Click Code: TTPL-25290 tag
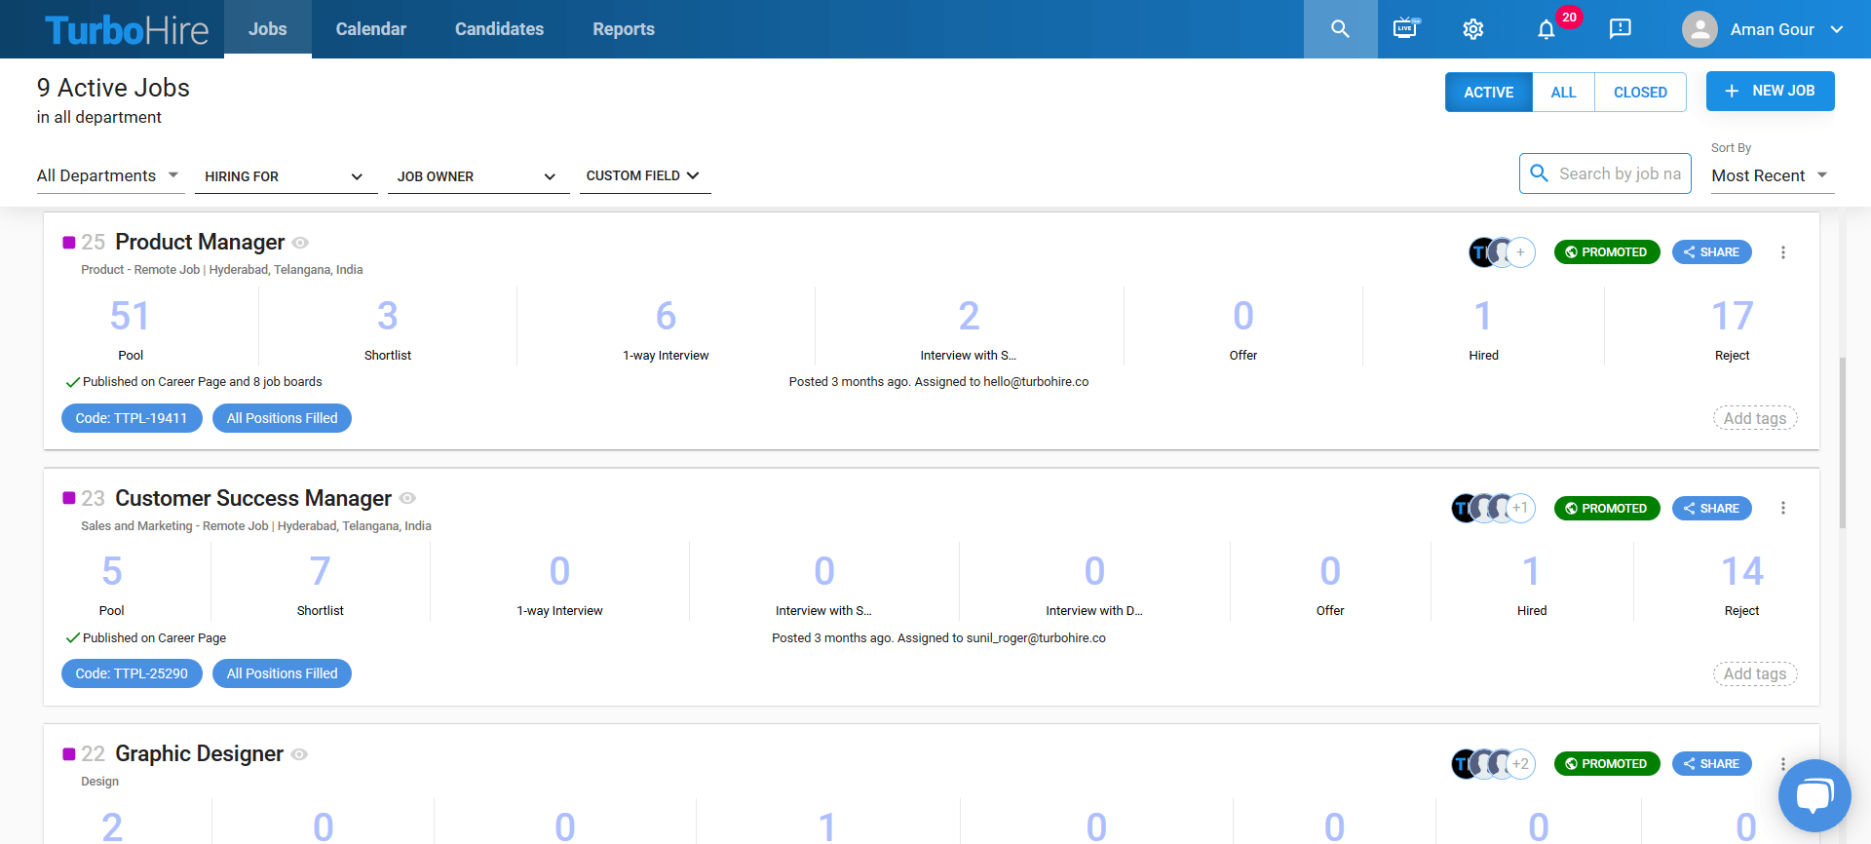Screen dimensions: 1871x844 pos(132,673)
